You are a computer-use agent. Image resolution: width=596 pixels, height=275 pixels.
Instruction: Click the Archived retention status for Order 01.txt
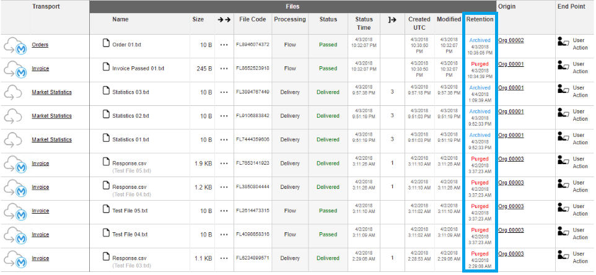(480, 40)
